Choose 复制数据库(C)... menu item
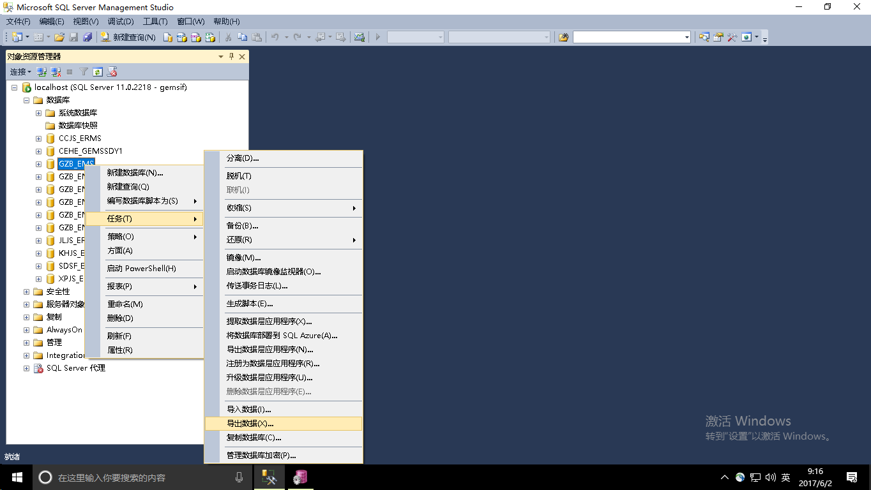 (x=284, y=438)
